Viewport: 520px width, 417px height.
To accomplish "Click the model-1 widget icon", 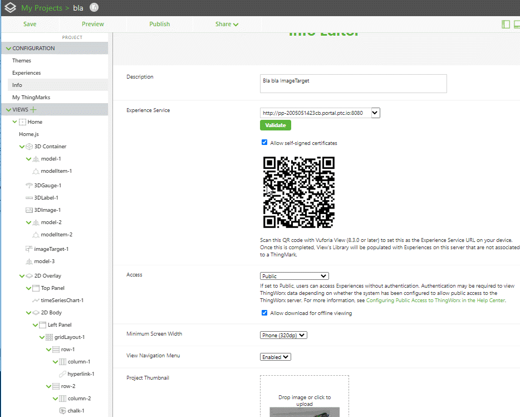I will [x=36, y=159].
